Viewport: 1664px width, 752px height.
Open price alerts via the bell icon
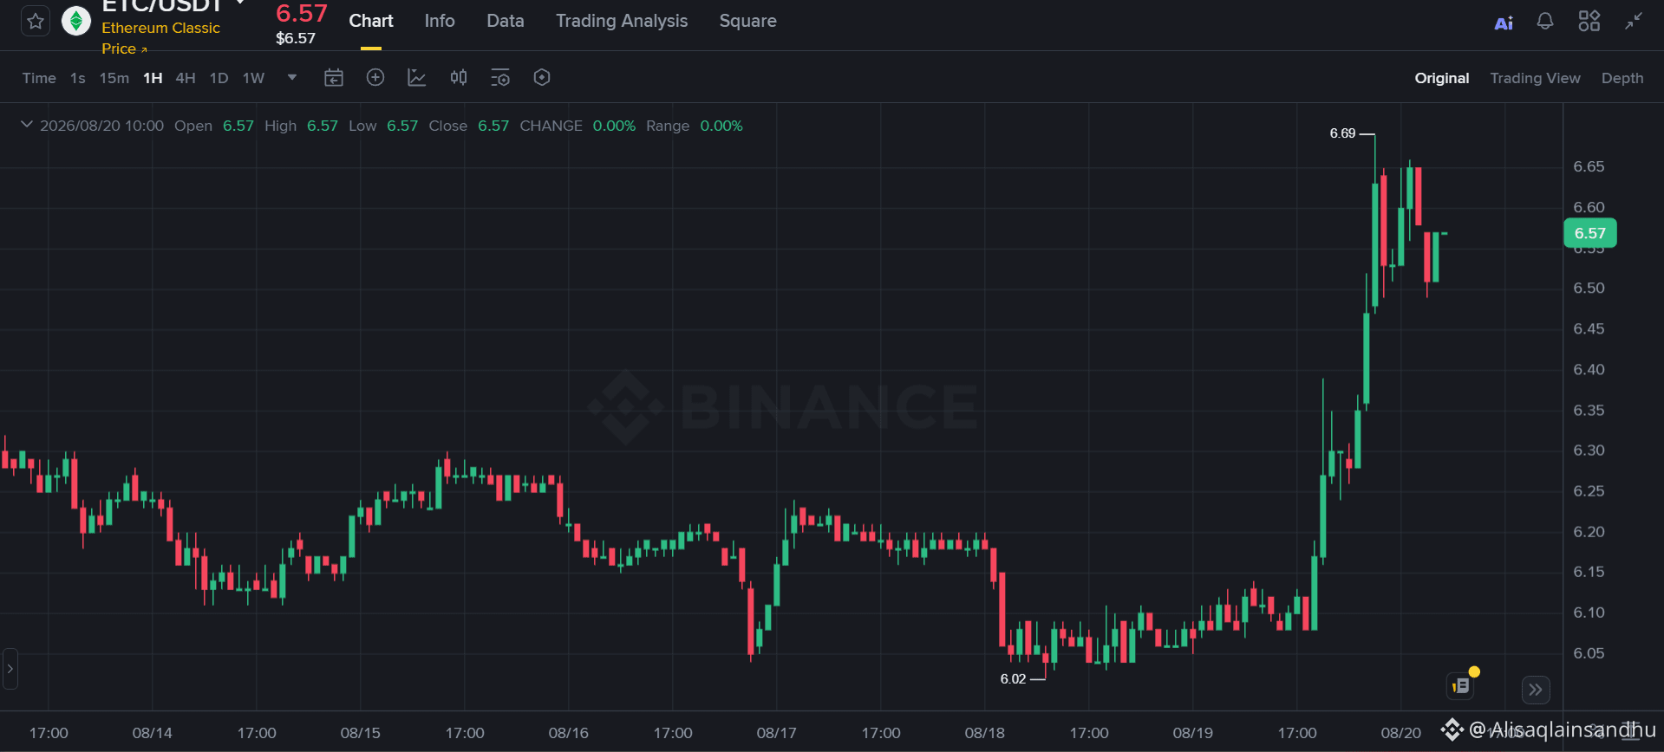[1545, 21]
